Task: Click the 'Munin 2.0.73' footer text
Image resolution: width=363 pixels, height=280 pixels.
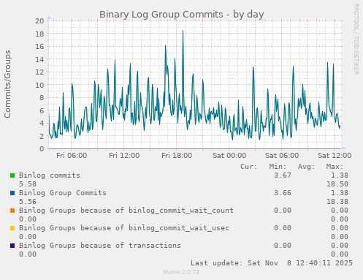Action: tap(181, 272)
